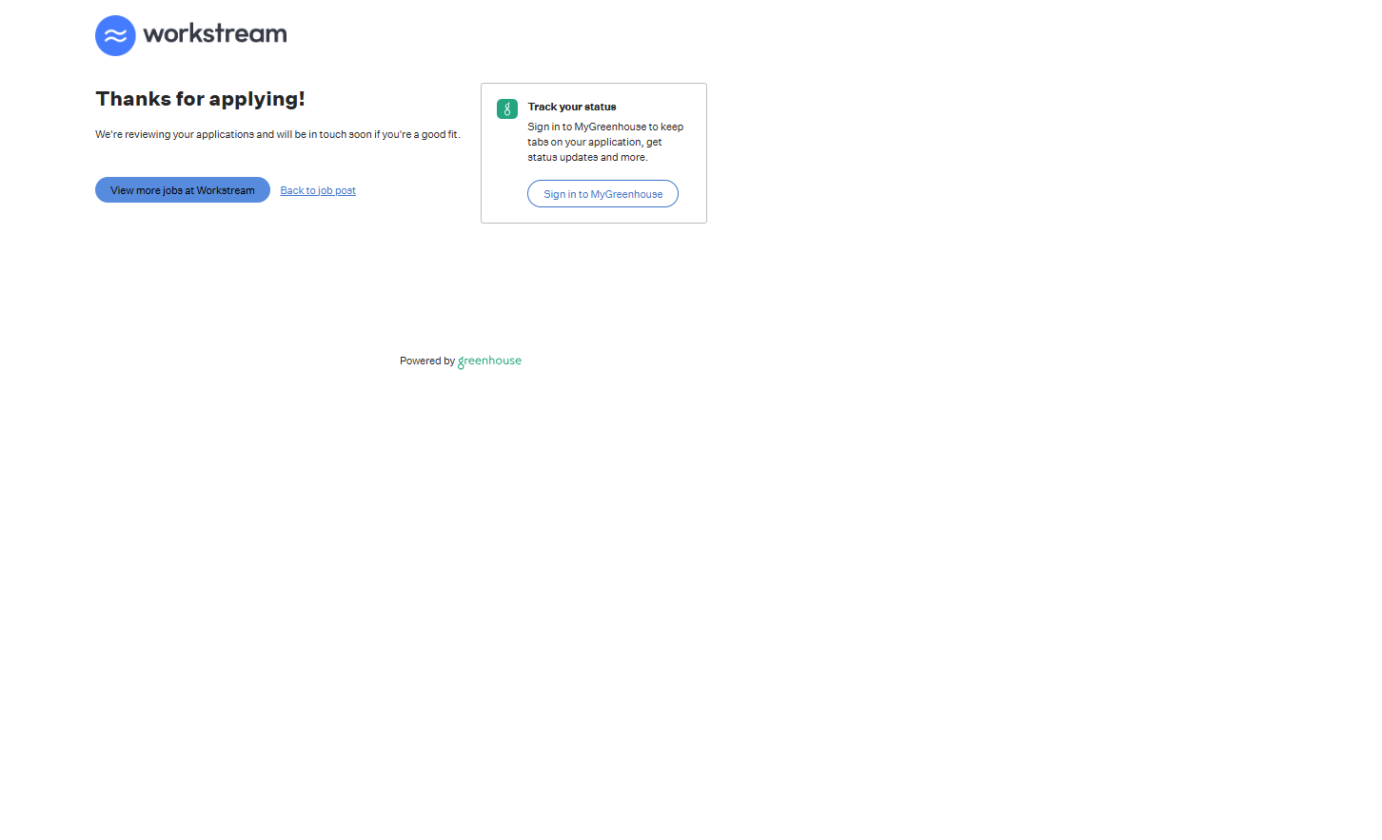Click the green Greenhouse icon in status card
The height and width of the screenshot is (840, 1382).
click(x=507, y=109)
